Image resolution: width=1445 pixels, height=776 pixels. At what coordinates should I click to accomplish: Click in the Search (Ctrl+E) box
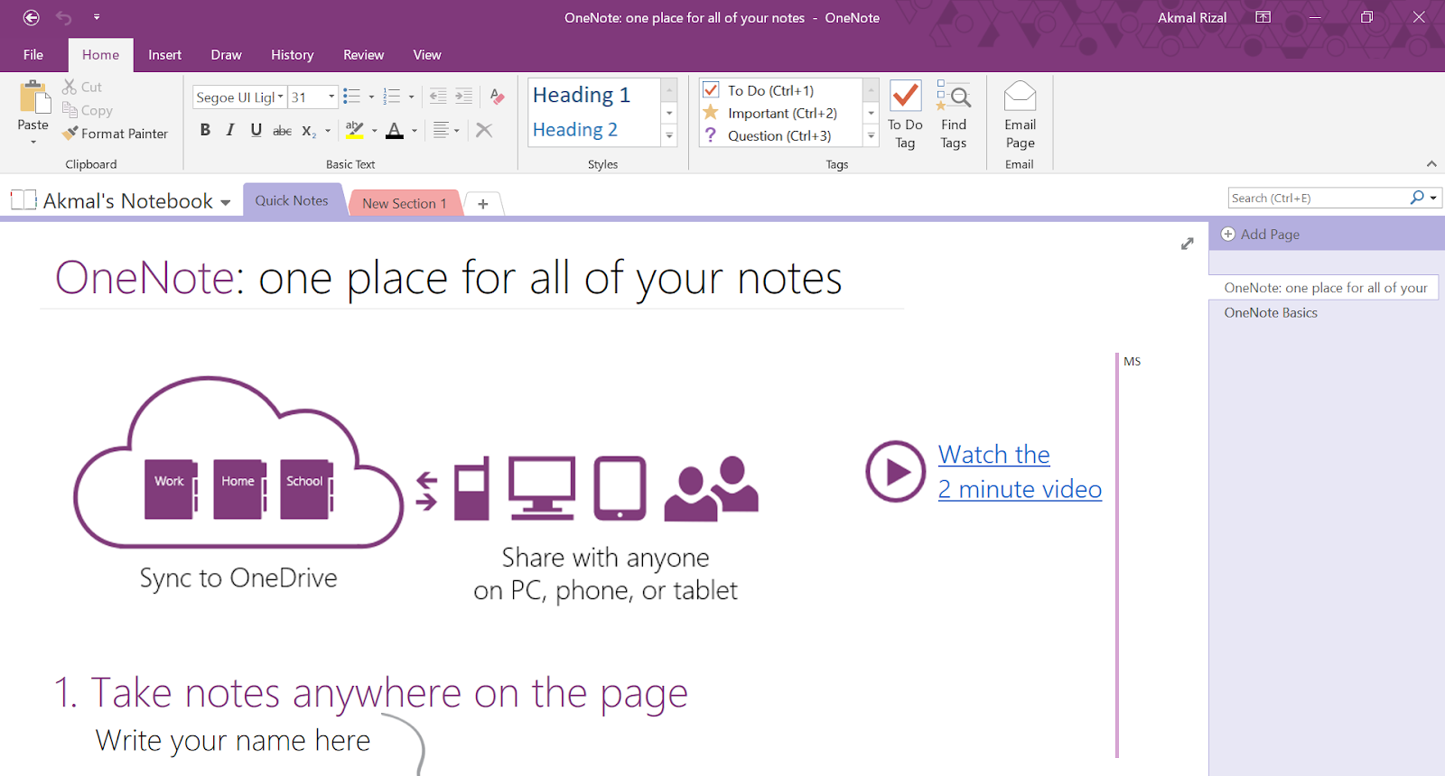coord(1319,198)
